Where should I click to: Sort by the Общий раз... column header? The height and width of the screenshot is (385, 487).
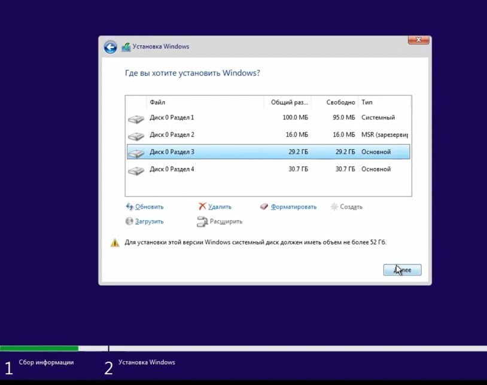click(x=288, y=102)
